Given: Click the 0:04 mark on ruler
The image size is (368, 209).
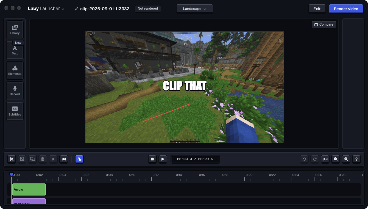Looking at the screenshot, I should pyautogui.click(x=63, y=175).
